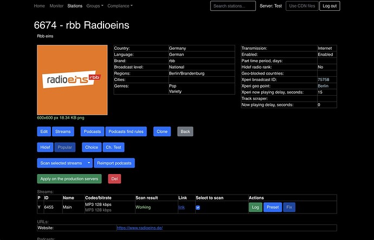Click the Rbb eins subtitle text

45,36
